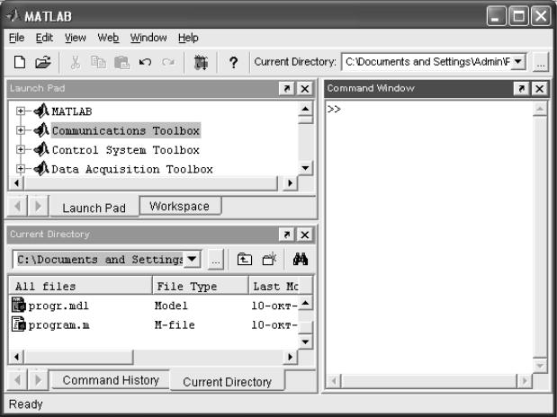Open the Help menu
This screenshot has width=557, height=417.
click(x=188, y=38)
